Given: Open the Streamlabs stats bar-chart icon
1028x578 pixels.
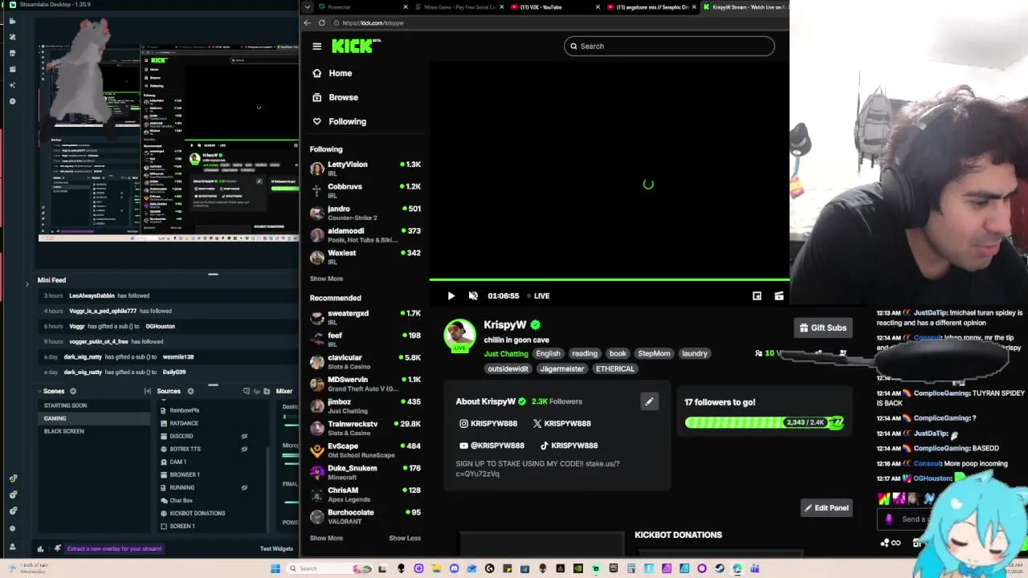Looking at the screenshot, I should click(x=40, y=548).
